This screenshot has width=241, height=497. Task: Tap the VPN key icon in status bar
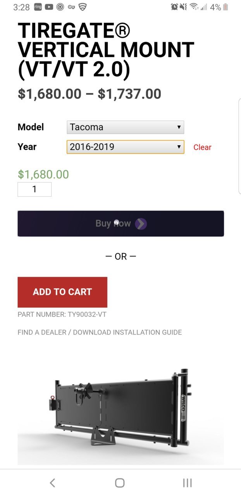pos(71,7)
